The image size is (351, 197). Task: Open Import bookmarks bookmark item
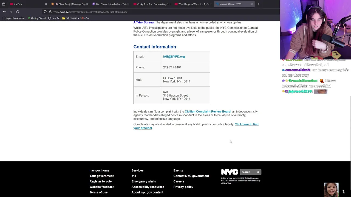click(14, 18)
